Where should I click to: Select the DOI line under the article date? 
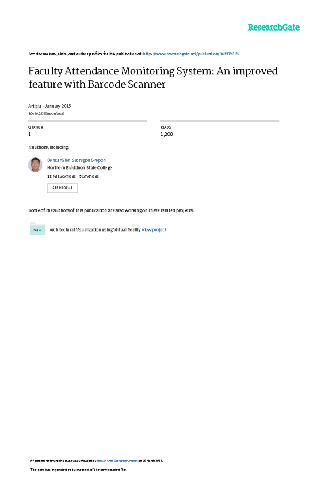point(46,114)
